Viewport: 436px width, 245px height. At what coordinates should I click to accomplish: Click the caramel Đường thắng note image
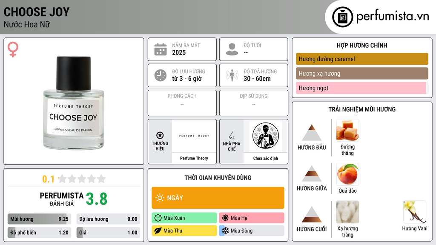[x=347, y=130]
